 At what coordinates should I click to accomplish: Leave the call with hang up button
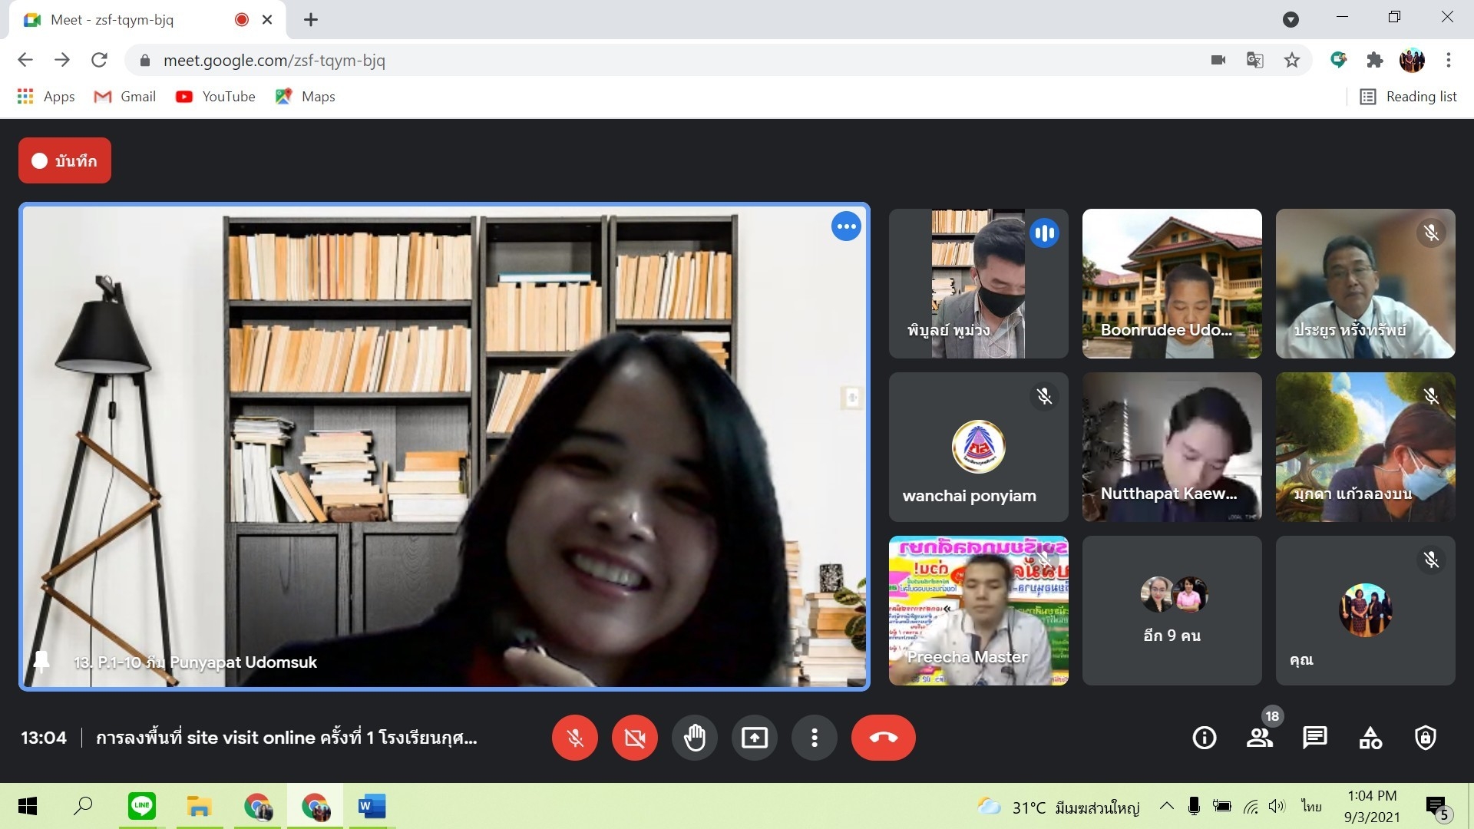[x=883, y=738]
